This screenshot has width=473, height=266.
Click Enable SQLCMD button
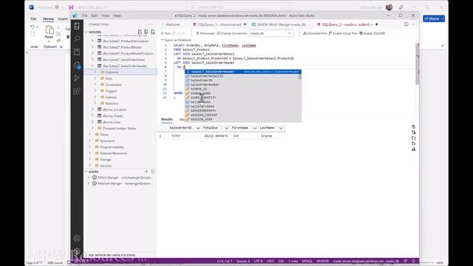pos(372,33)
